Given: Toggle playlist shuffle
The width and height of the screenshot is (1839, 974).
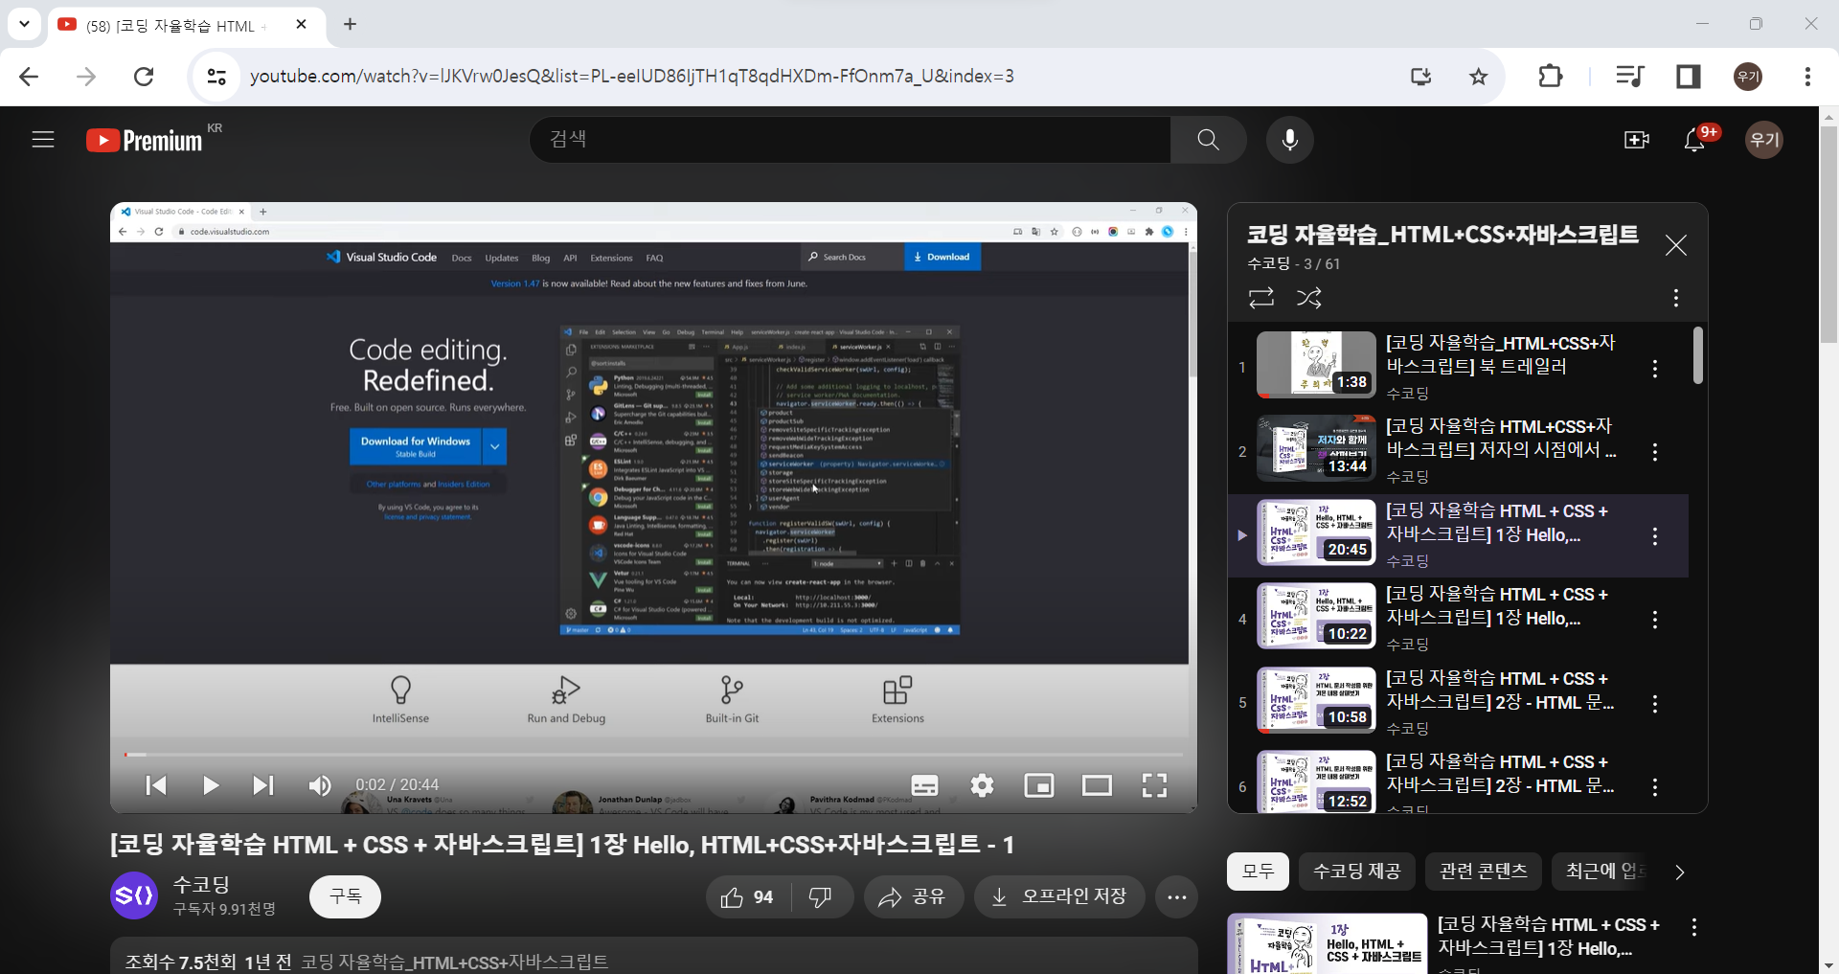Looking at the screenshot, I should [1309, 298].
